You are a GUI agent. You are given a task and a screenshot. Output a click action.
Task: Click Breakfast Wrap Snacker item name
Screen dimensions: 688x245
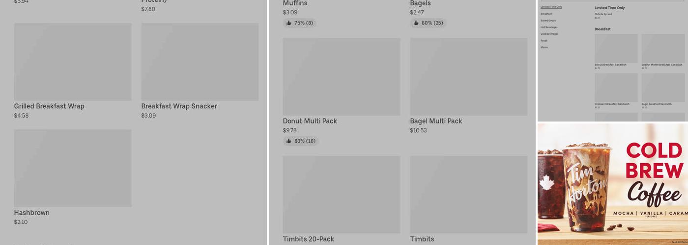pyautogui.click(x=179, y=106)
